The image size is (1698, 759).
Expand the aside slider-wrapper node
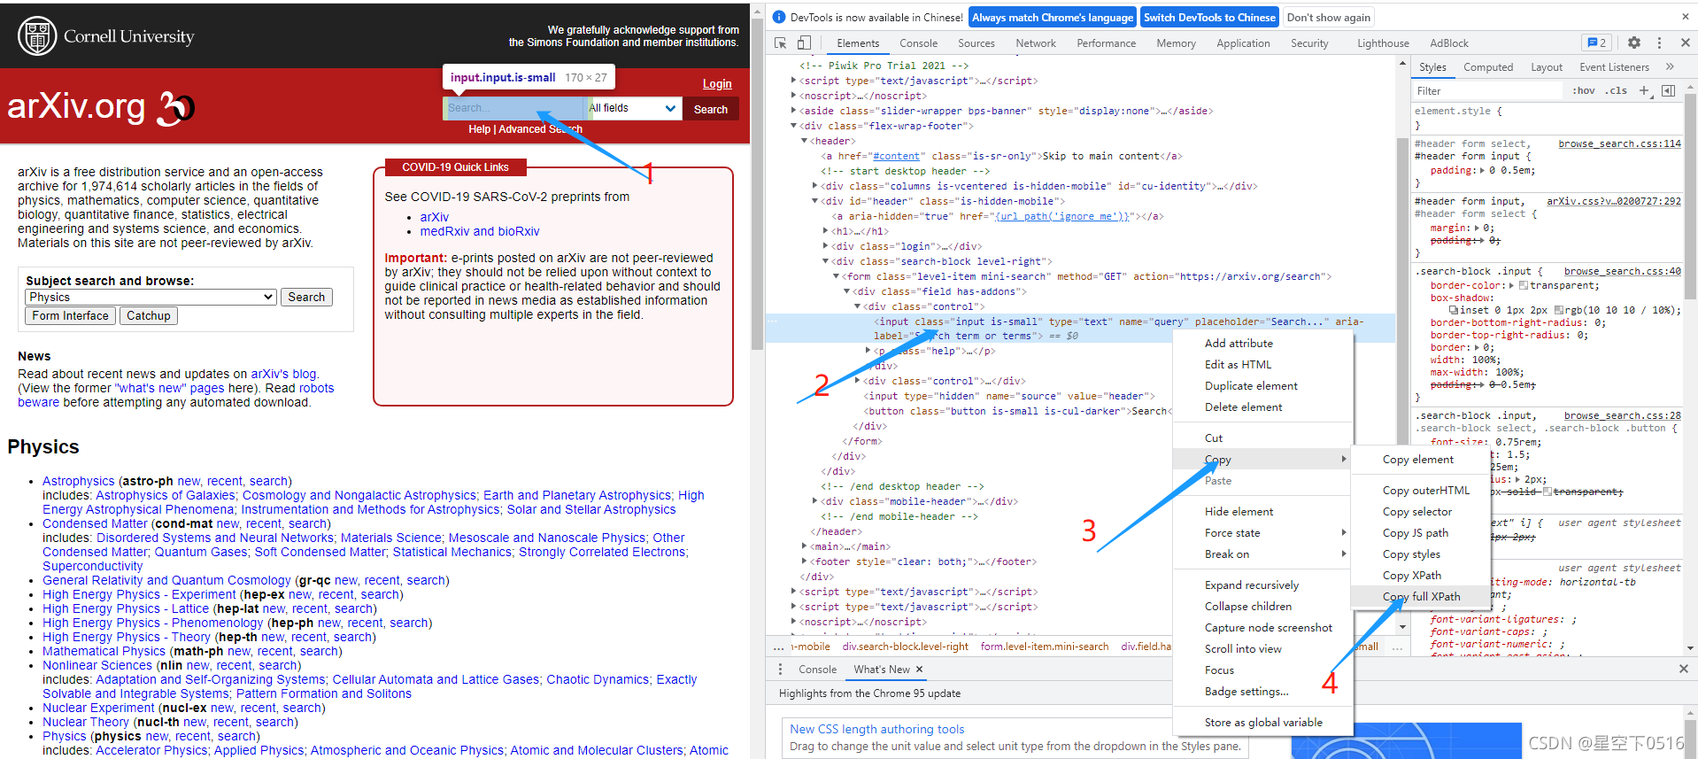coord(793,111)
